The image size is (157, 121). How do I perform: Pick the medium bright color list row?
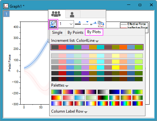click(x=97, y=67)
